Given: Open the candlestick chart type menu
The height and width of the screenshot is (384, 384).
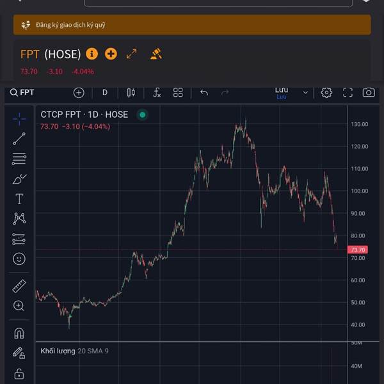Looking at the screenshot, I should click(131, 93).
